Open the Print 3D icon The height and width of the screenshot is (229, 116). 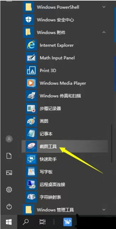[31, 71]
